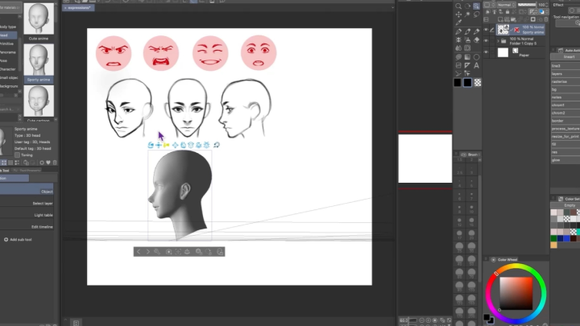Select the Zoom magnifier tool
Screen dimensions: 580x326
pyautogui.click(x=458, y=5)
